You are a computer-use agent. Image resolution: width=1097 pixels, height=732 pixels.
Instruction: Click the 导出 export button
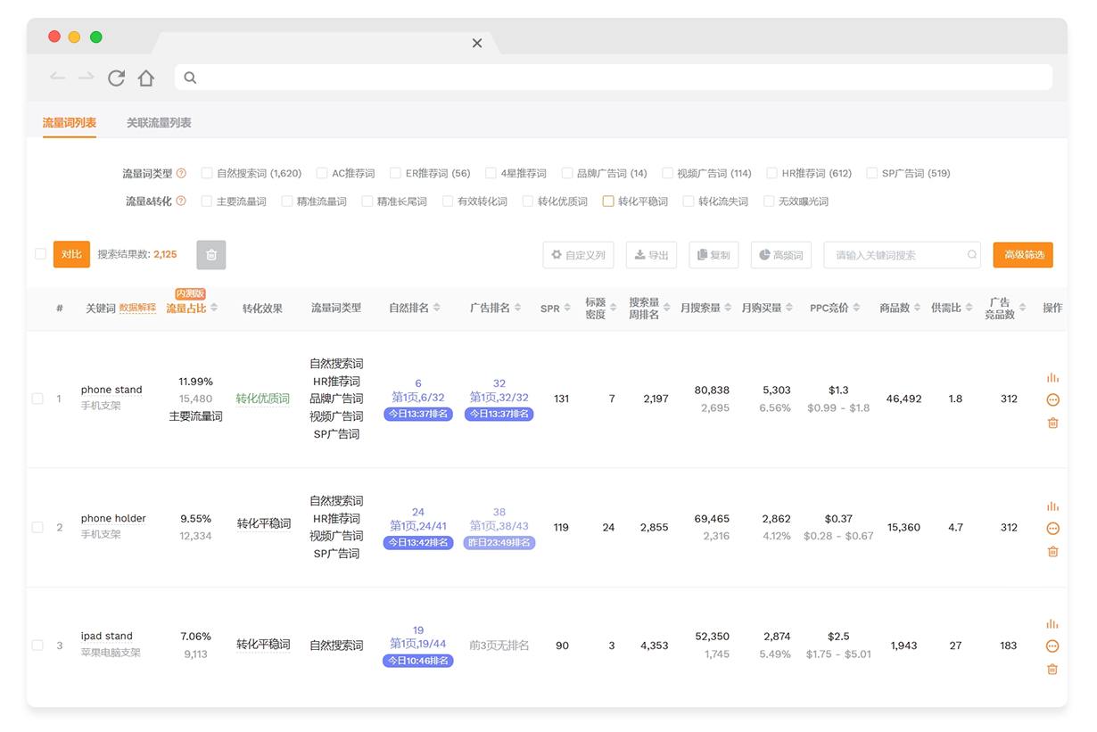[x=651, y=255]
